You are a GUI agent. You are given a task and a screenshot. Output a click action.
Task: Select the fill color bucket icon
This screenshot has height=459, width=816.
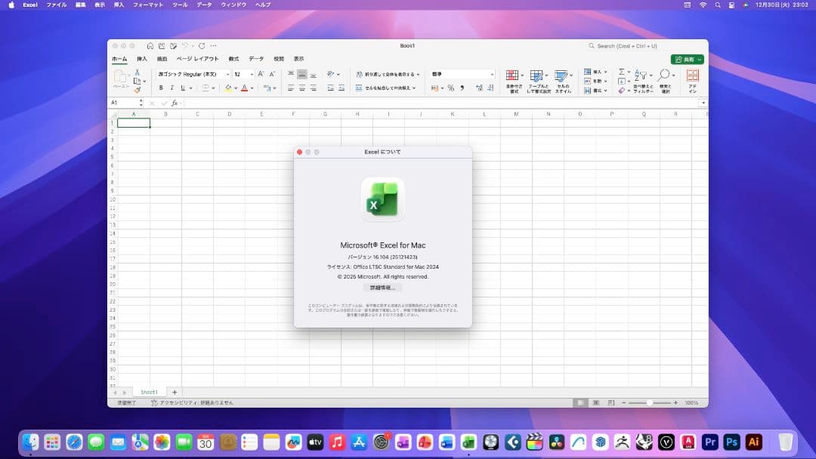pos(229,87)
